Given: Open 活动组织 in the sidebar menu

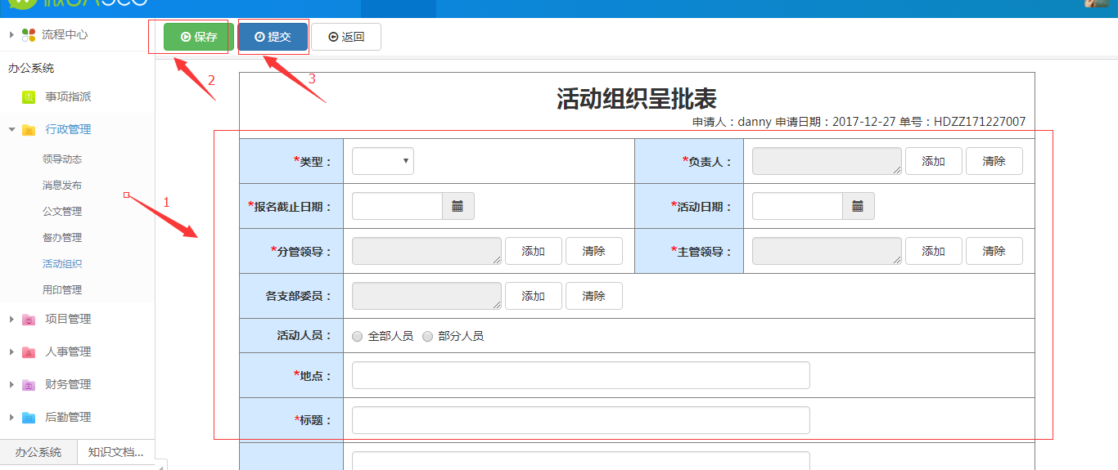Looking at the screenshot, I should pos(62,264).
